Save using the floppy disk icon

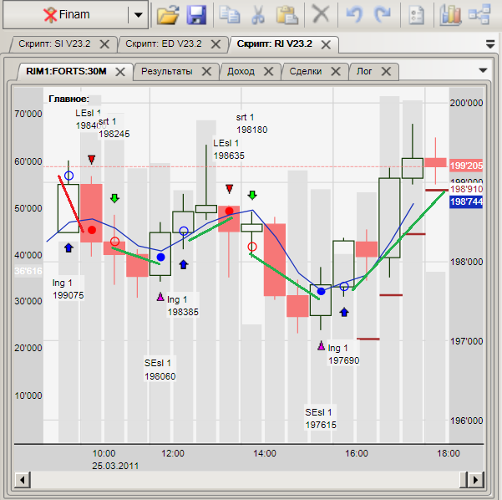tap(196, 15)
